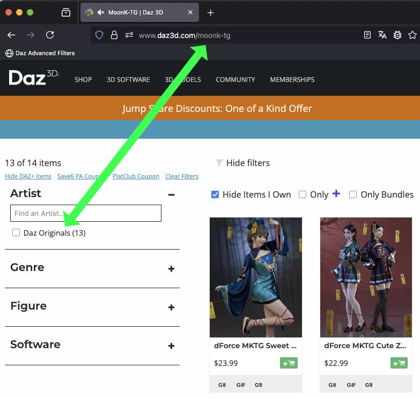Screen dimensions: 420x398
Task: Click the 13 of 14 items count
Action: click(33, 163)
